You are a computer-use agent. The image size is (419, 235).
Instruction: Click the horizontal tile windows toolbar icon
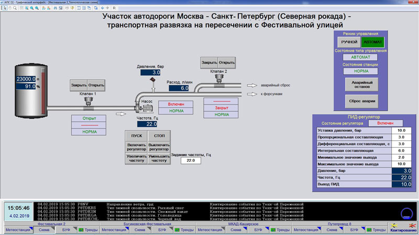[x=84, y=8]
